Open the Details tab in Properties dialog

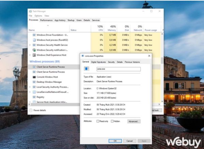pos(120,62)
